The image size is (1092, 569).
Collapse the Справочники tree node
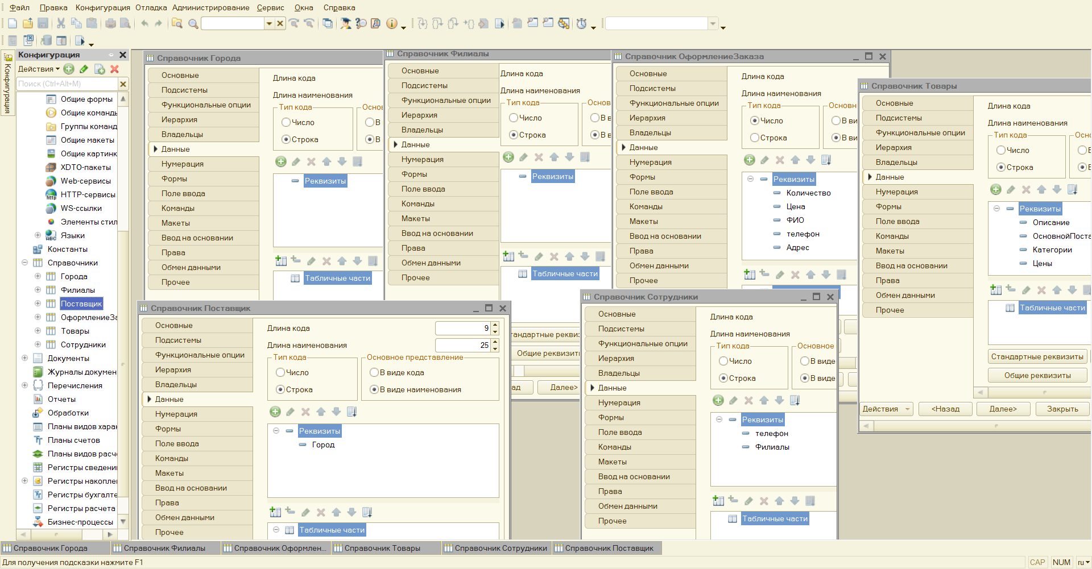tap(24, 263)
